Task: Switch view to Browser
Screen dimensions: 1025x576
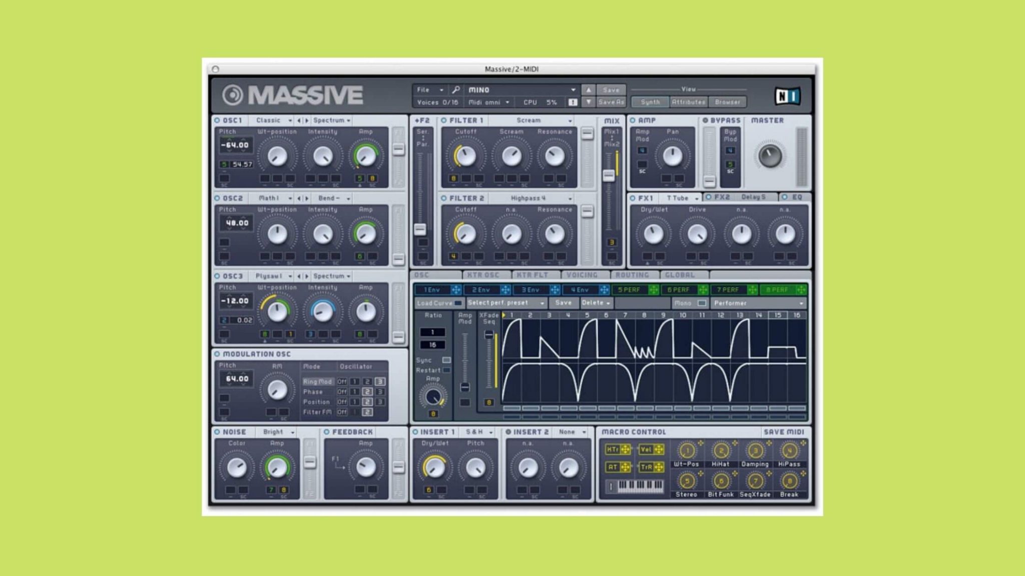Action: 729,101
